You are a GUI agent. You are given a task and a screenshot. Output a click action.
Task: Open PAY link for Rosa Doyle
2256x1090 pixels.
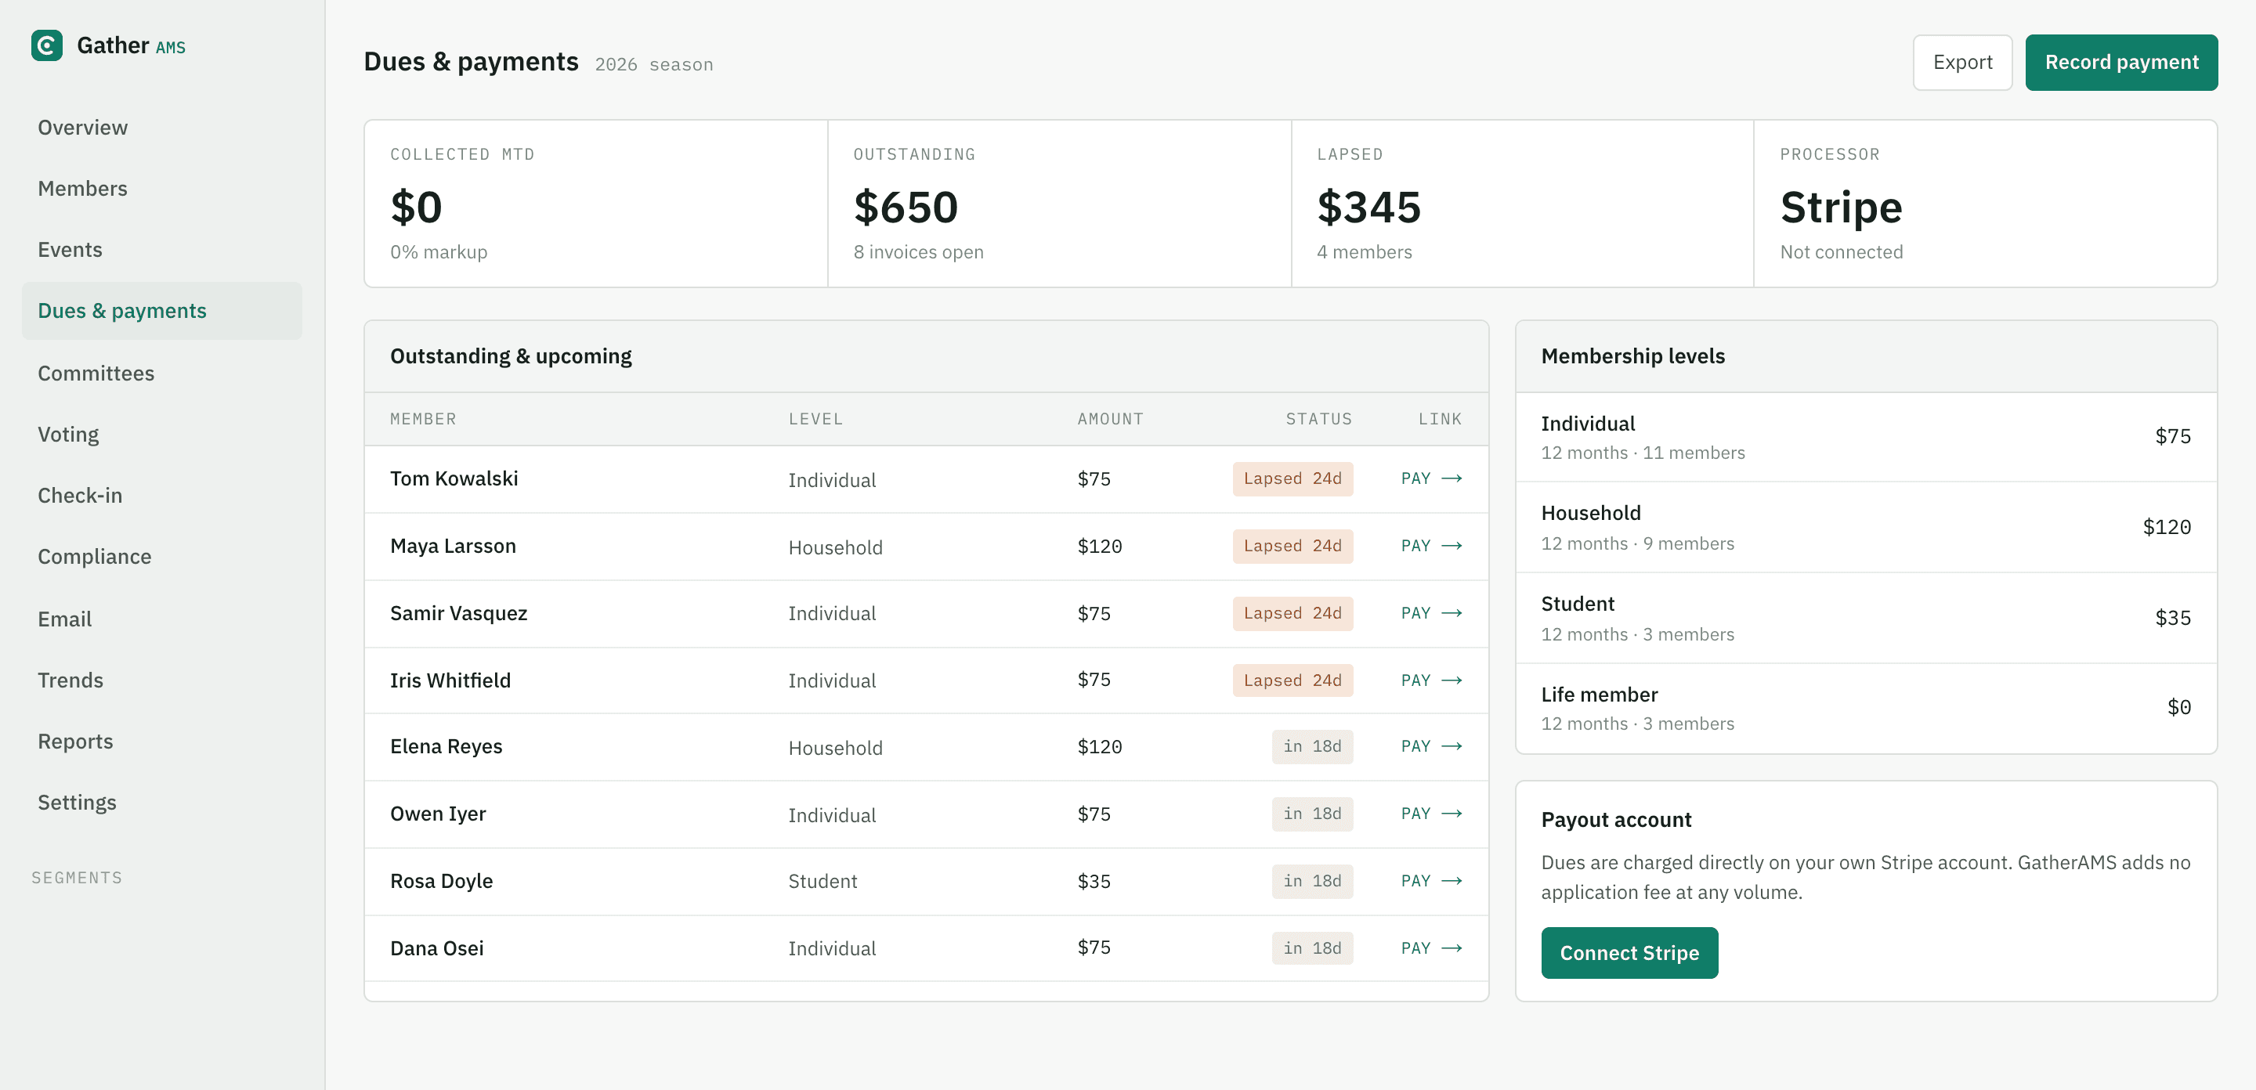1431,882
